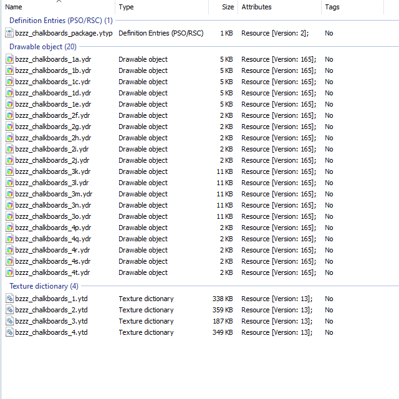Click the 187 KB size cell
Image resolution: width=399 pixels, height=399 pixels.
[x=223, y=321]
